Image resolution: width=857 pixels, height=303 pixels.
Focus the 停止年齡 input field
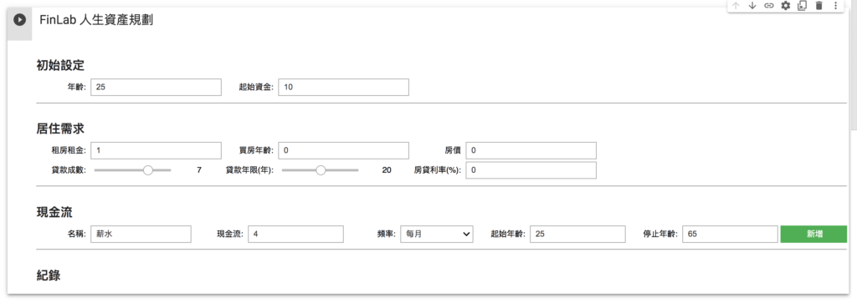pyautogui.click(x=730, y=234)
